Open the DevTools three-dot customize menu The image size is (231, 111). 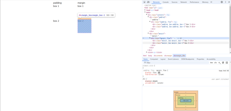pyautogui.click(x=226, y=2)
